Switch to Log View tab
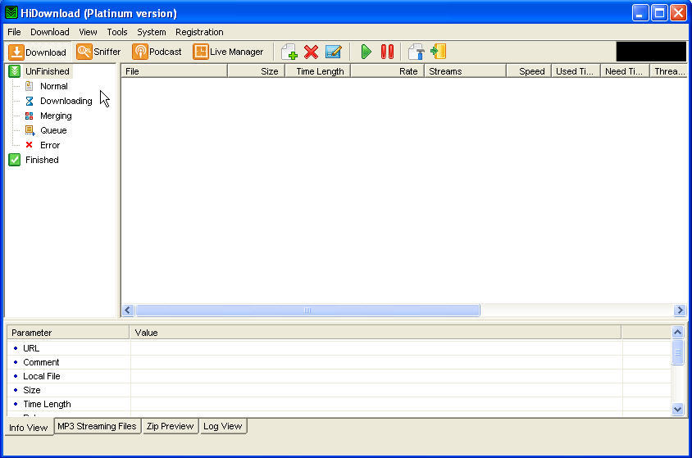 [222, 426]
